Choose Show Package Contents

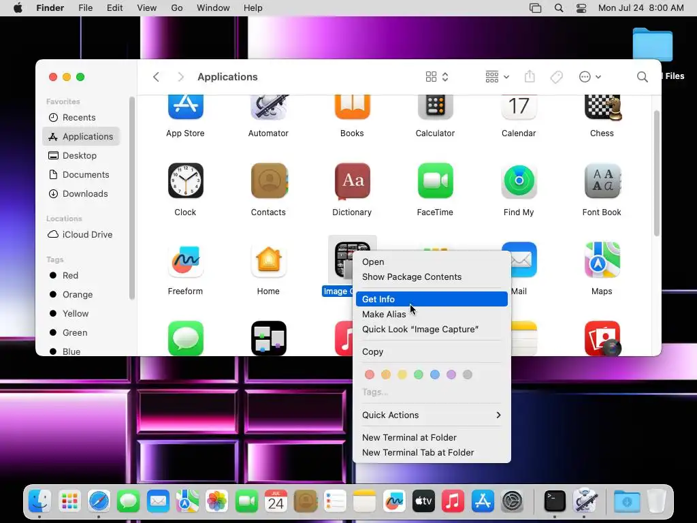pos(432,276)
